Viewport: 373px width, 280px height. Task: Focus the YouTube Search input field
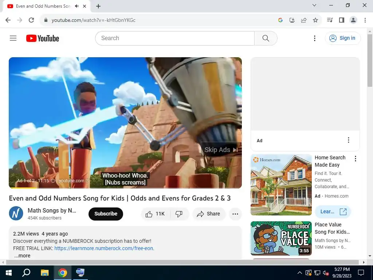click(x=175, y=38)
